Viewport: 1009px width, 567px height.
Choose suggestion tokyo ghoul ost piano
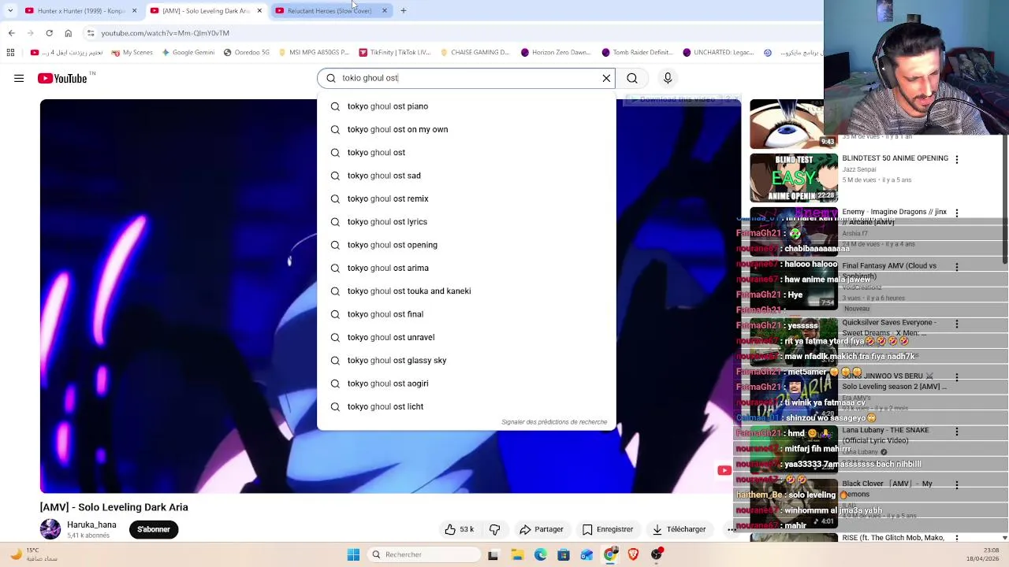click(467, 106)
